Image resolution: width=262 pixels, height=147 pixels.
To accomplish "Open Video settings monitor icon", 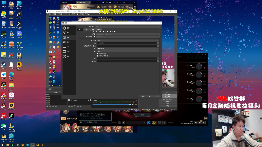I will (65, 47).
